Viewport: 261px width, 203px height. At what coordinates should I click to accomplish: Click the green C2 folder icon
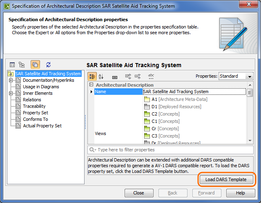147,114
